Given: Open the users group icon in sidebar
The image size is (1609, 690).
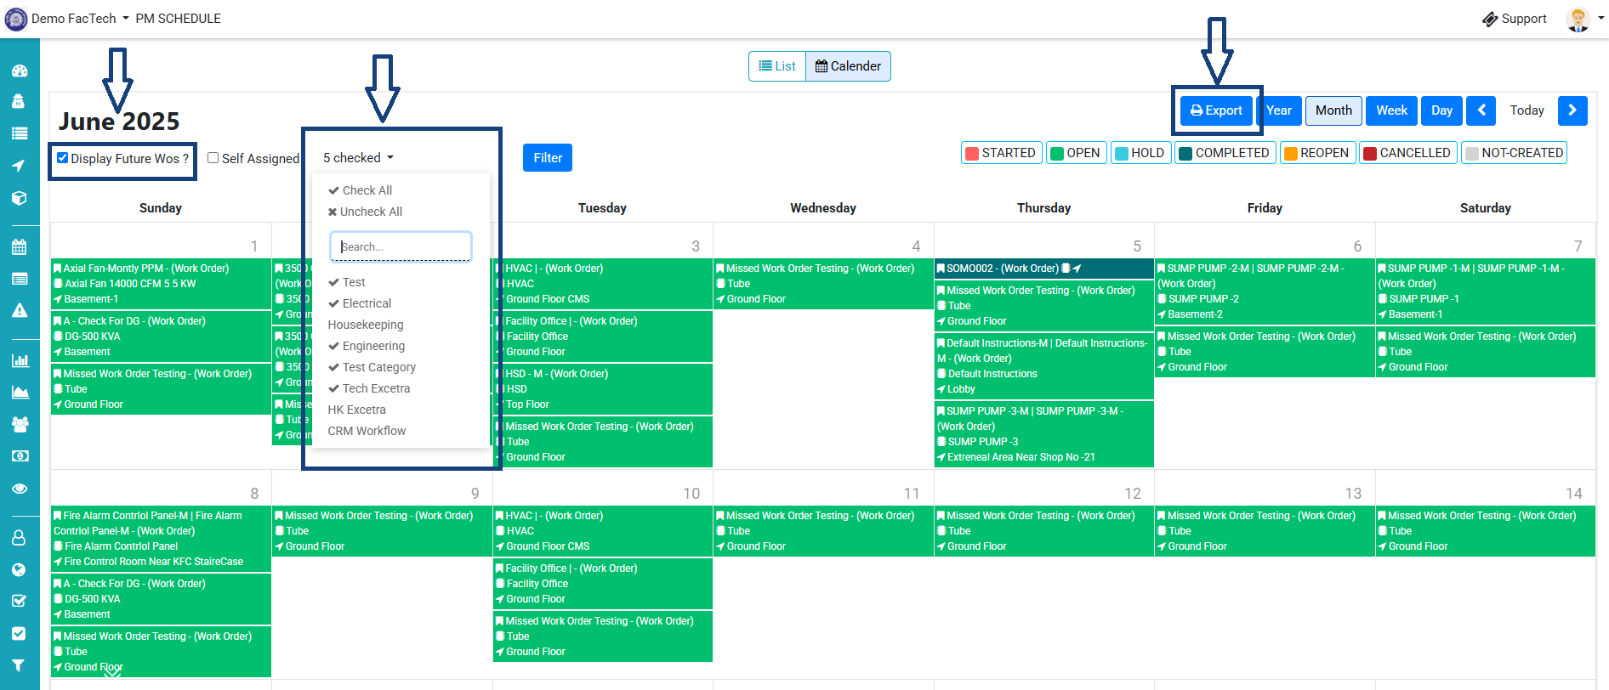Looking at the screenshot, I should (19, 424).
